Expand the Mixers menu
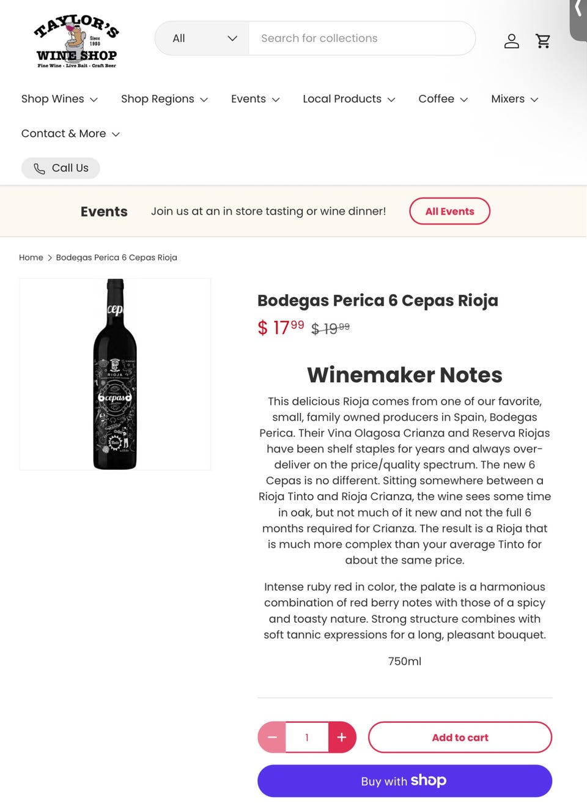 [514, 99]
